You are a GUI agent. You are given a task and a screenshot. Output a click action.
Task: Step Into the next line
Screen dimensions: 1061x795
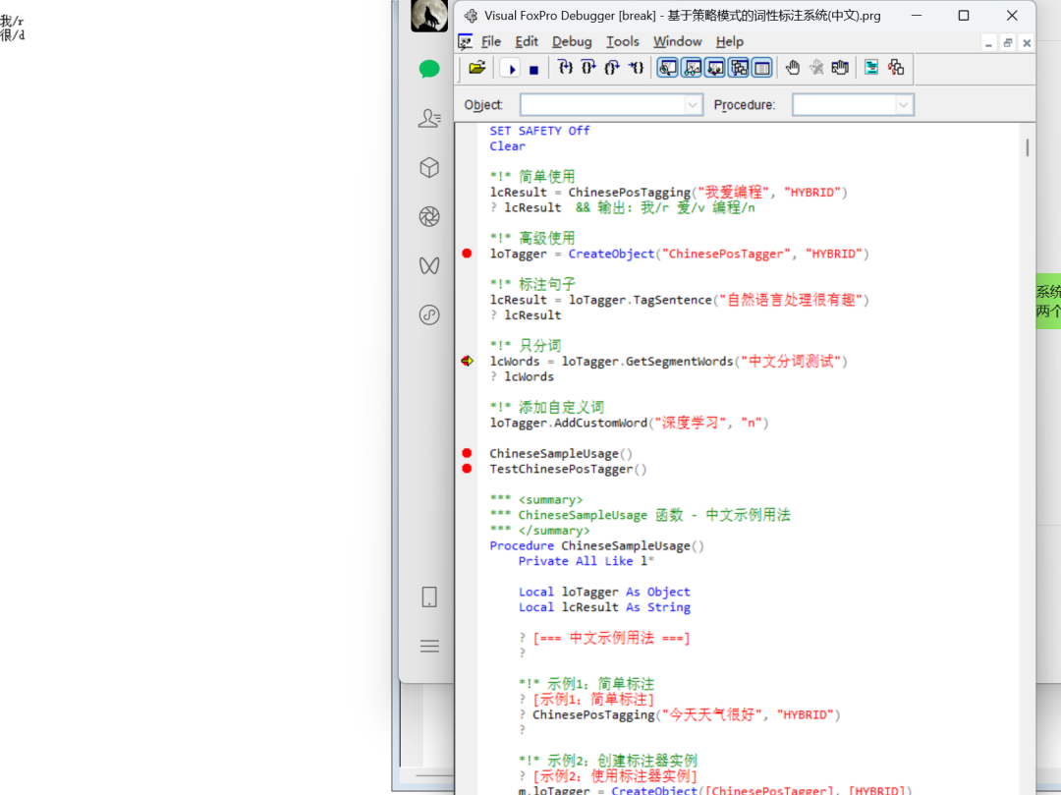click(x=565, y=68)
